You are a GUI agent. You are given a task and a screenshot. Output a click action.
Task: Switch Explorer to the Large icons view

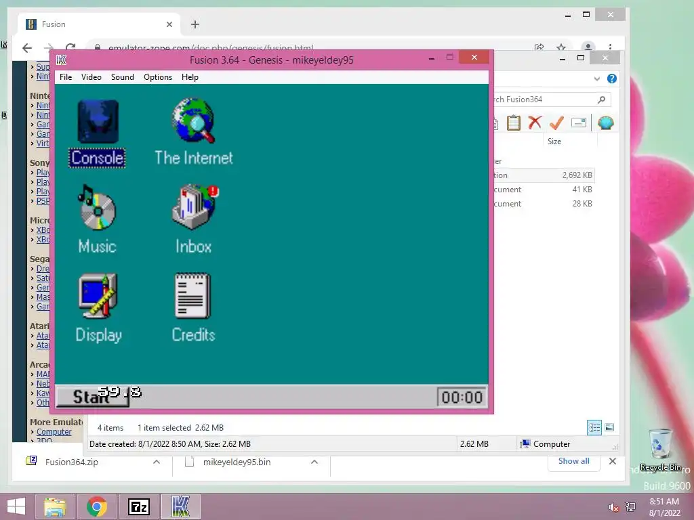[609, 428]
